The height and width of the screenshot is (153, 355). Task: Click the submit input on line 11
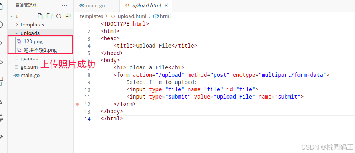click(215, 97)
